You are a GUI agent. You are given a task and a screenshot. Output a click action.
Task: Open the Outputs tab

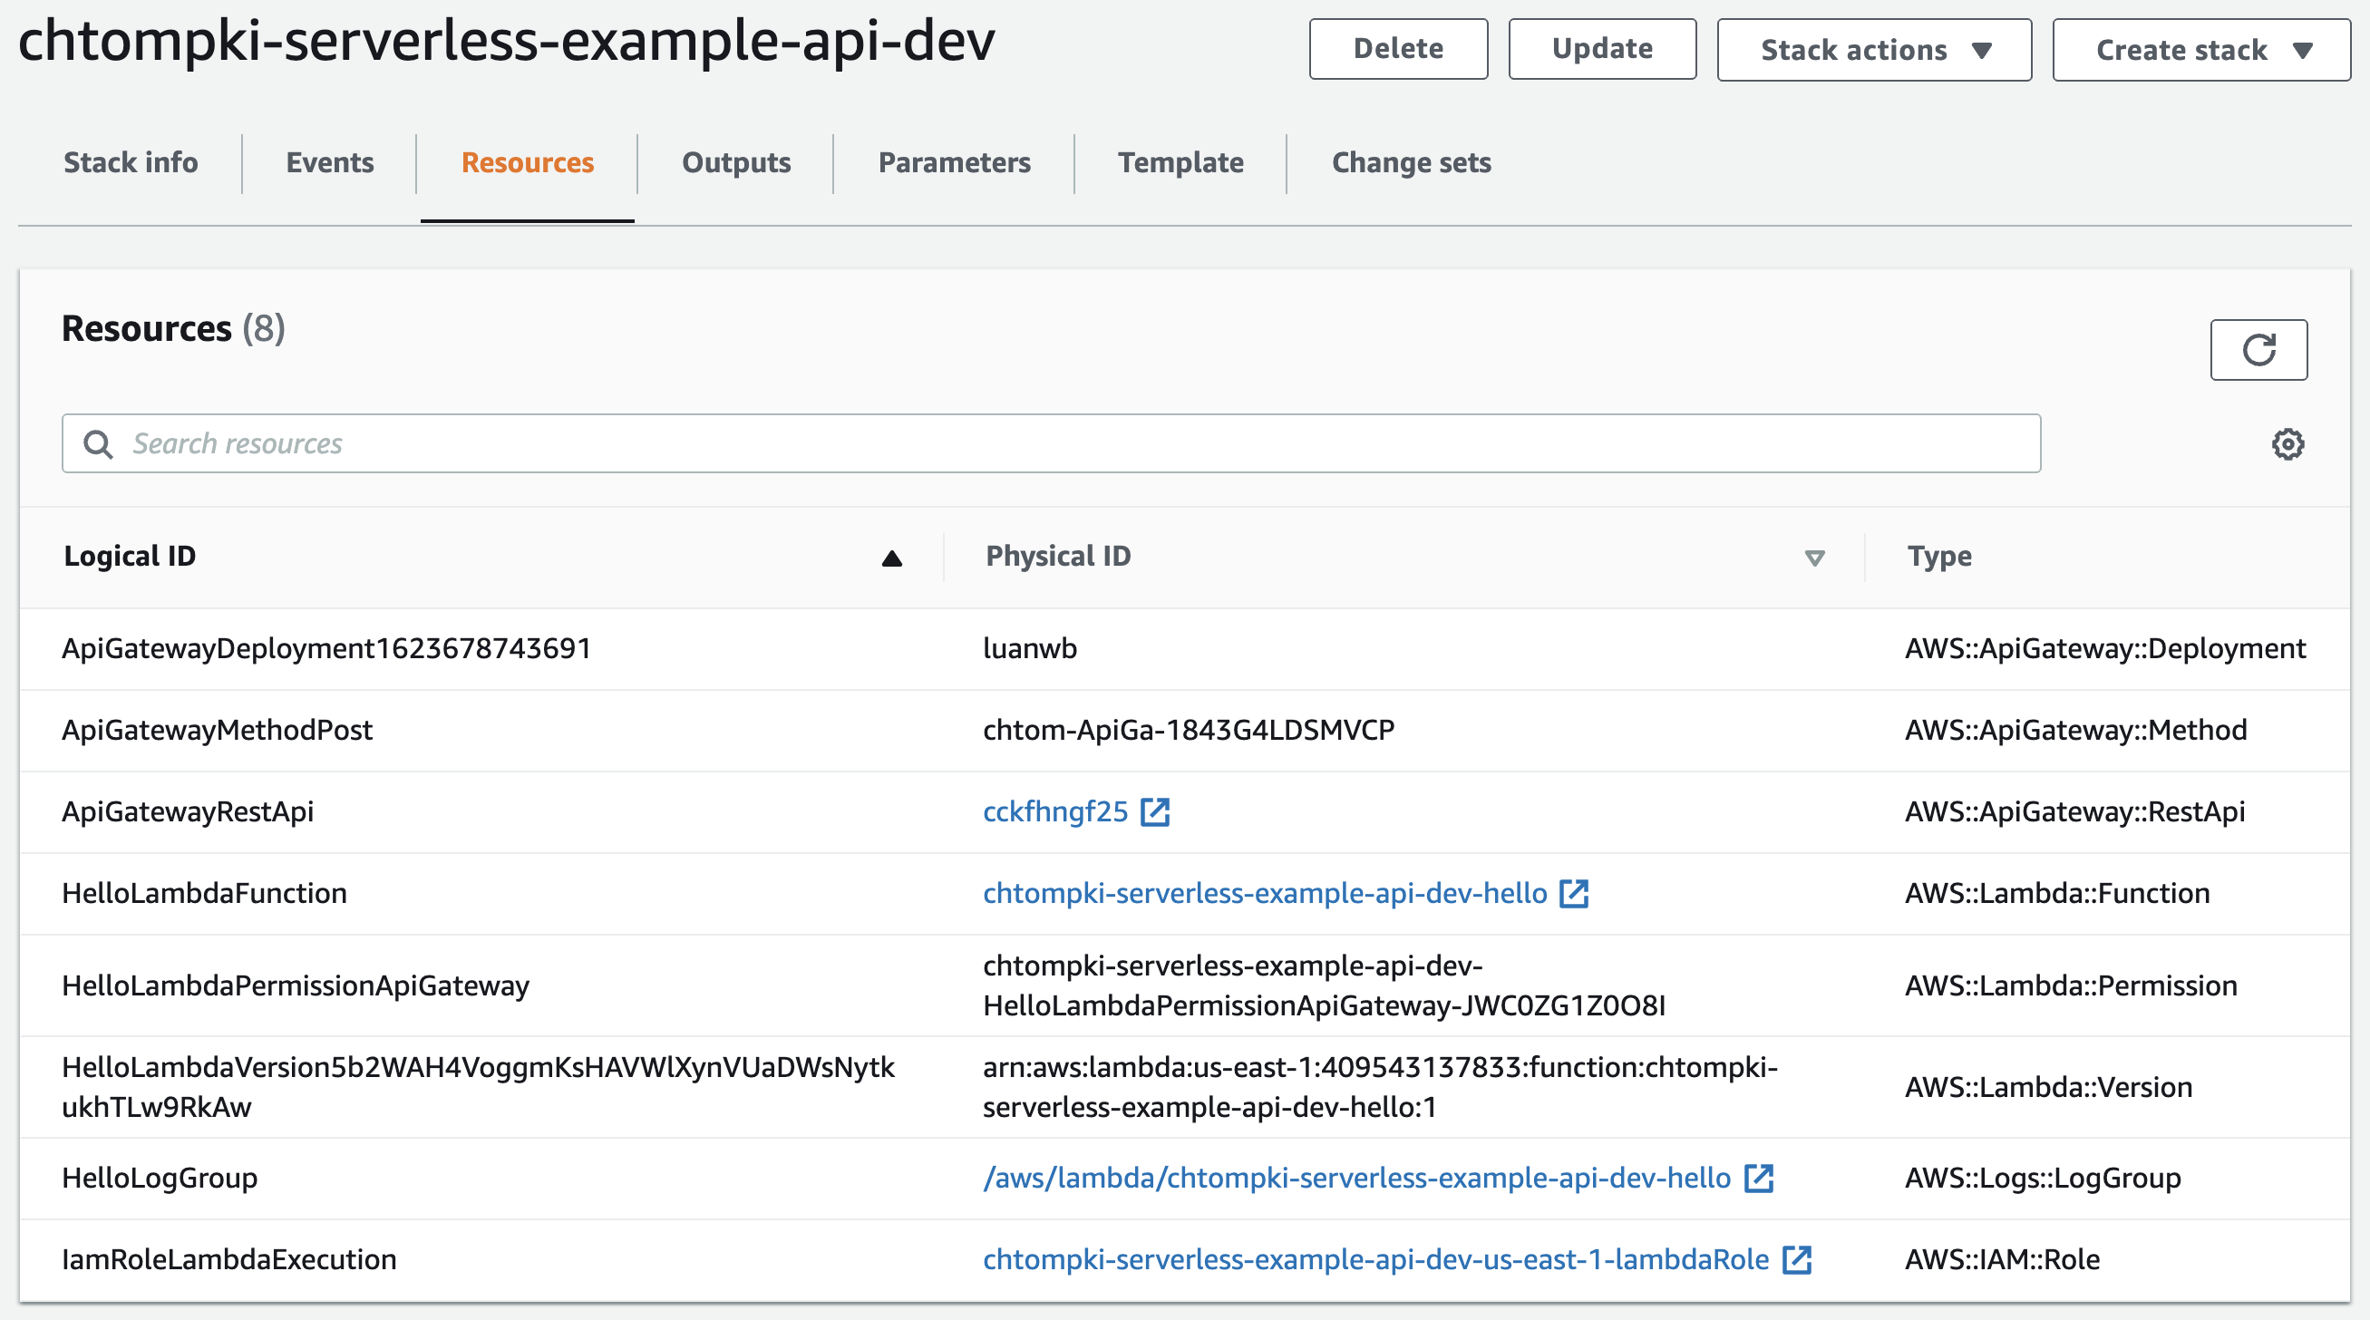click(735, 163)
